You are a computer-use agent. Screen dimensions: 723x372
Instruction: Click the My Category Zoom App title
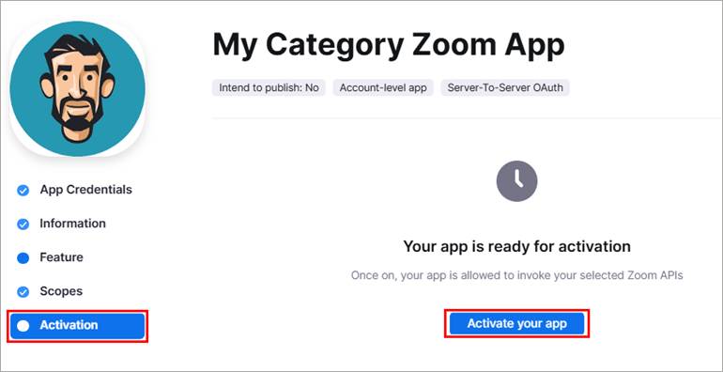(389, 45)
